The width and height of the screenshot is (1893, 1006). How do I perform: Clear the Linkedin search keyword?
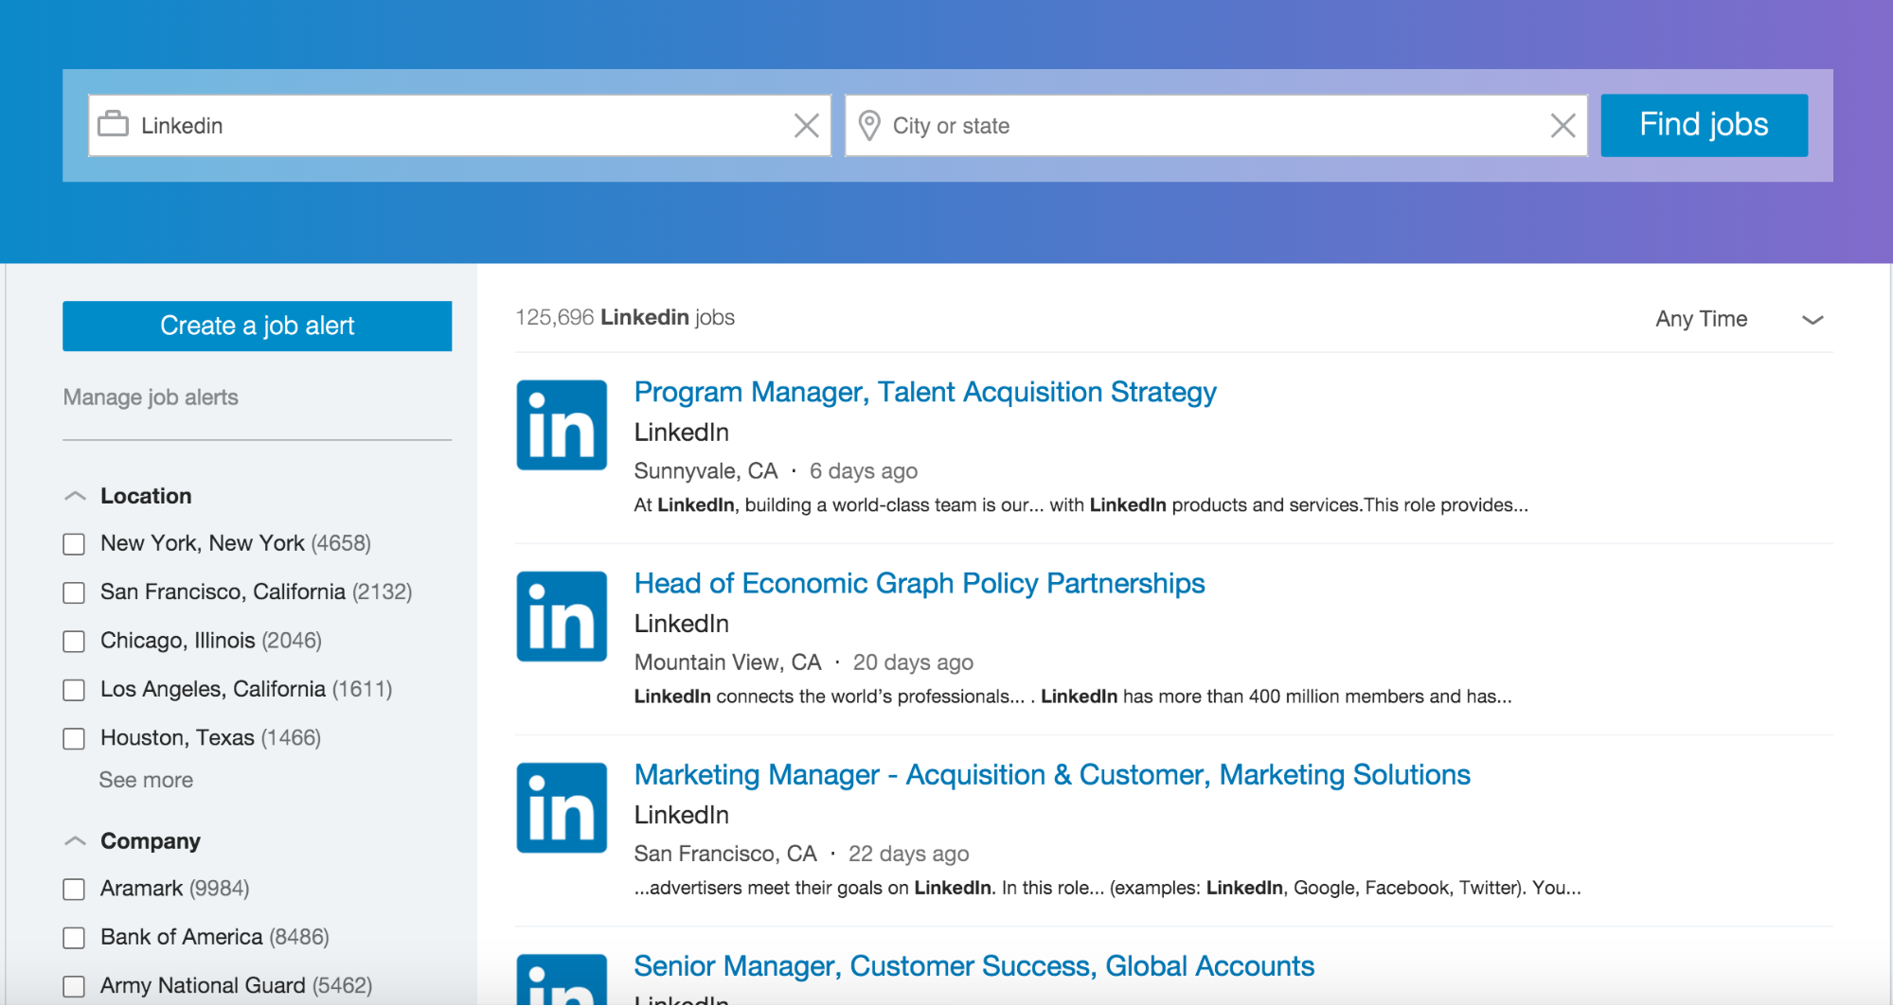click(x=806, y=125)
